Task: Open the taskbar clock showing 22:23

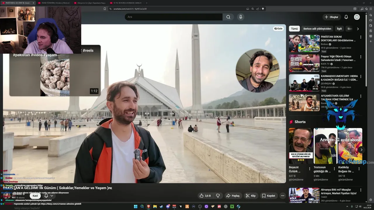Action: (367, 206)
